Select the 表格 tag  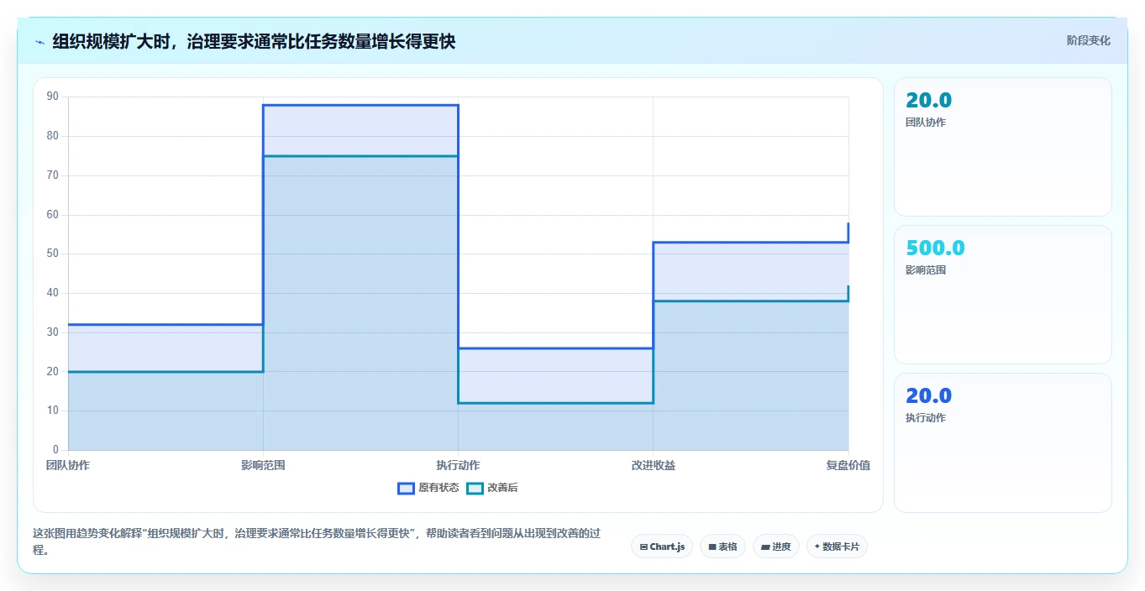click(722, 547)
